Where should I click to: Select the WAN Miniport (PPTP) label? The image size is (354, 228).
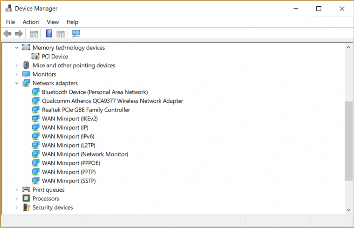tap(69, 172)
